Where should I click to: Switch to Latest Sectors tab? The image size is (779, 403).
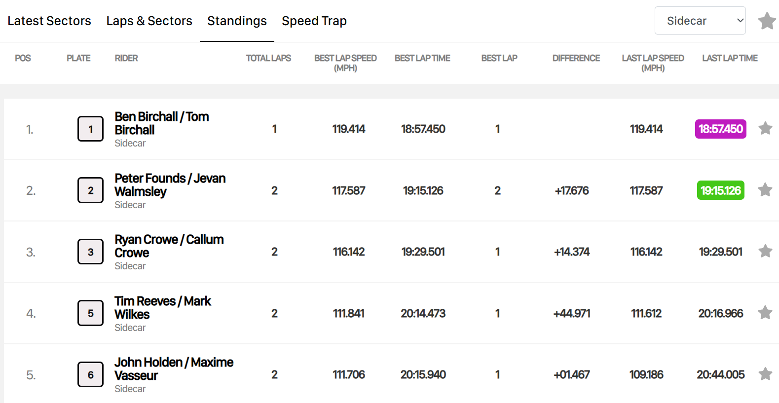click(x=49, y=21)
